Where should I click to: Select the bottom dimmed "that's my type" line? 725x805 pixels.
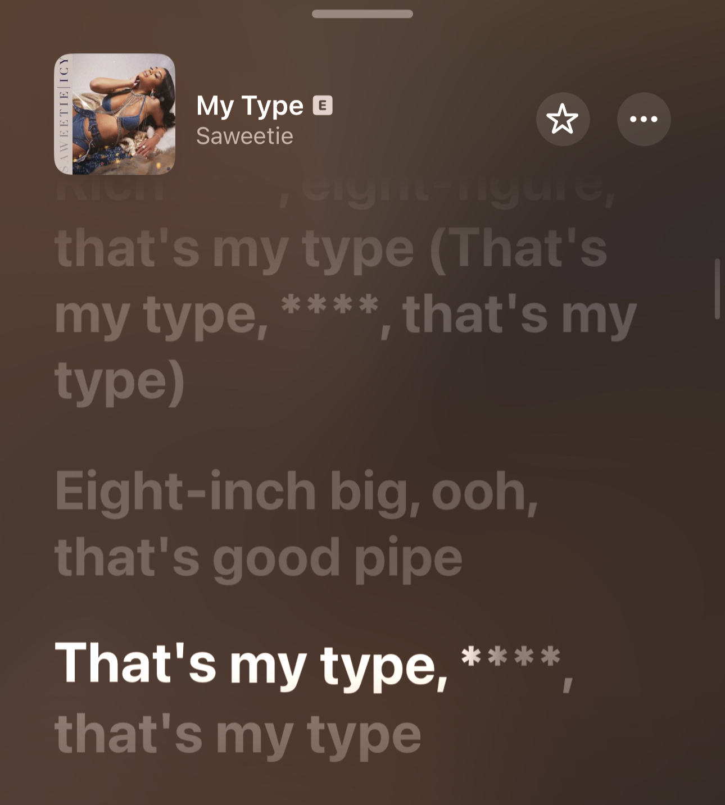pyautogui.click(x=238, y=734)
